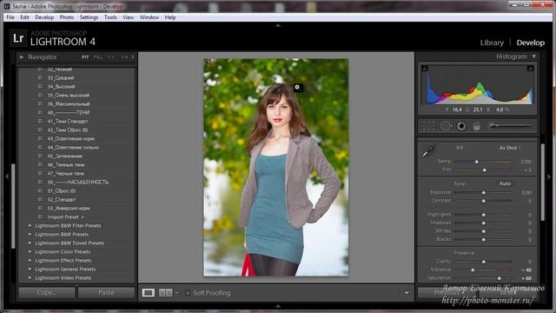Expand Lightroom General Presets folder
Viewport: 556px width, 313px height.
30,269
